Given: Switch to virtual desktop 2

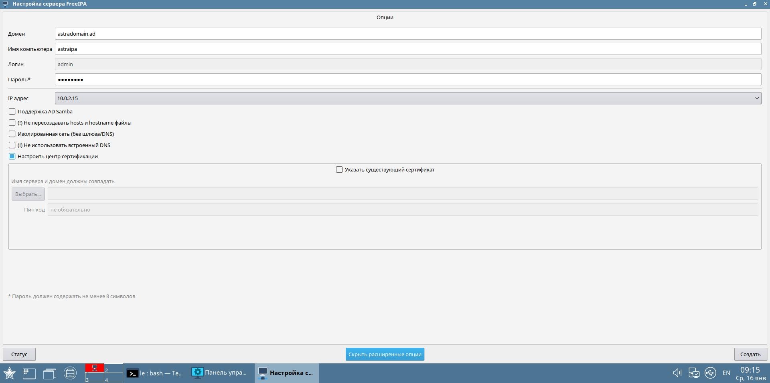Looking at the screenshot, I should (113, 368).
